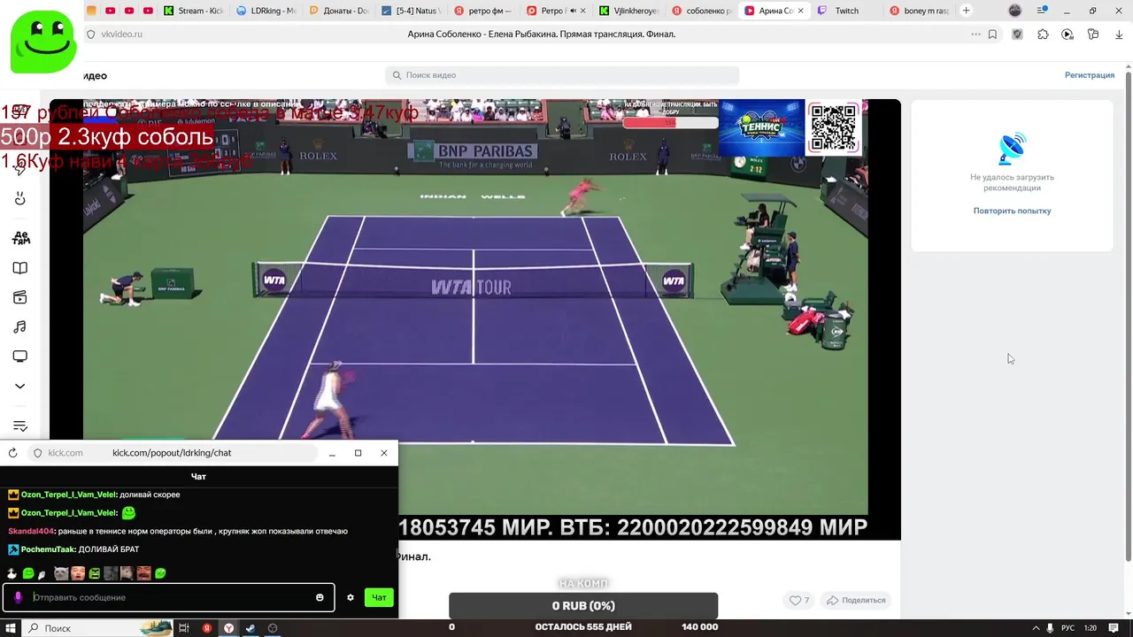Open the catalog book icon in sidebar
The height and width of the screenshot is (637, 1133).
[19, 268]
